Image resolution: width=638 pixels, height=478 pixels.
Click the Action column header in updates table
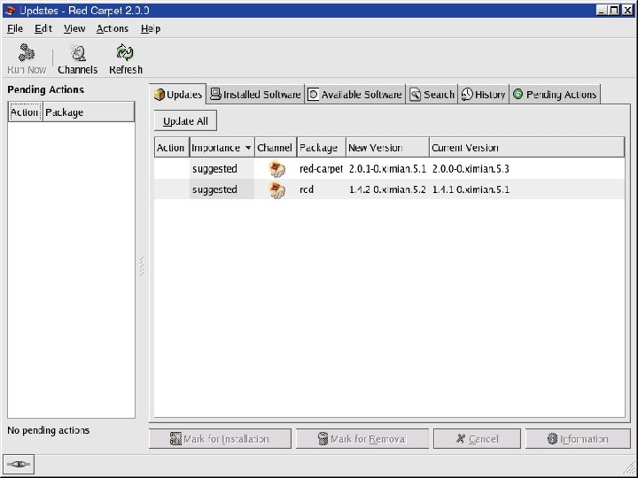[171, 148]
